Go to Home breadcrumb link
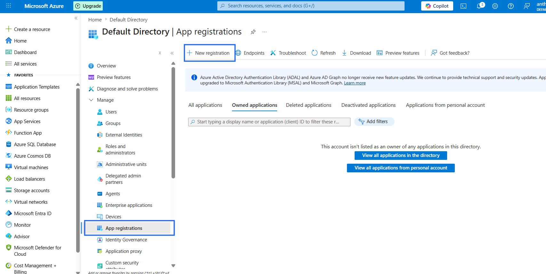546x274 pixels. [x=95, y=20]
